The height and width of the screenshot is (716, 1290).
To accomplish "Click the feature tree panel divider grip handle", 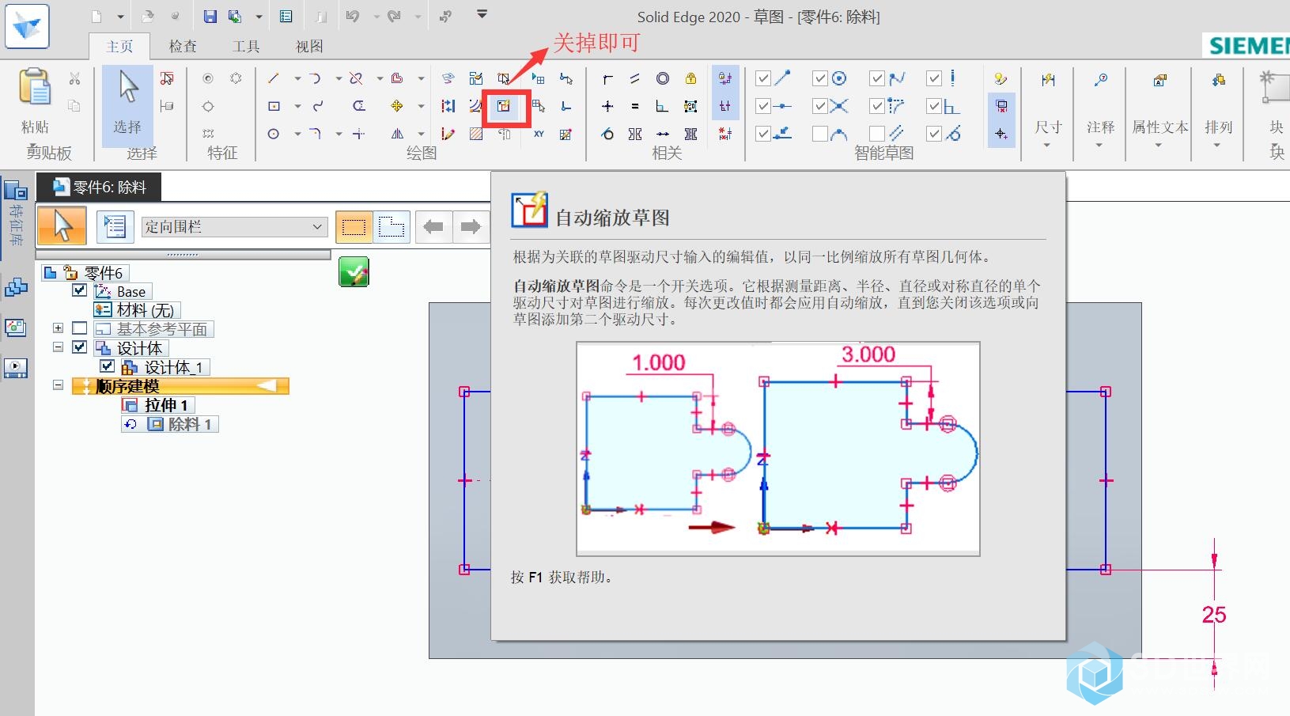I will coord(183,255).
